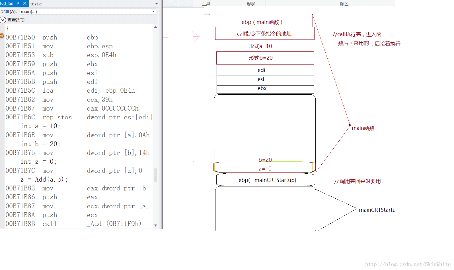Click the main(...) address input field
The width and height of the screenshot is (454, 270).
pyautogui.click(x=86, y=11)
